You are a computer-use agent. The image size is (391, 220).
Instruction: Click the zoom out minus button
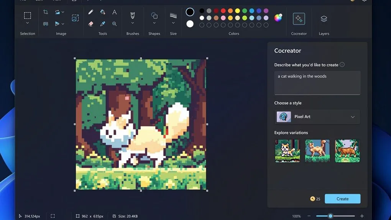tap(309, 216)
